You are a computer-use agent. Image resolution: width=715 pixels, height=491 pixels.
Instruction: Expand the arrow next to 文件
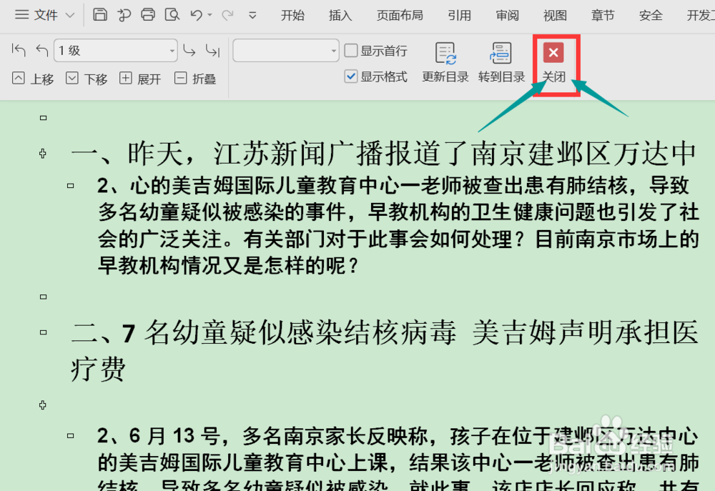[70, 16]
